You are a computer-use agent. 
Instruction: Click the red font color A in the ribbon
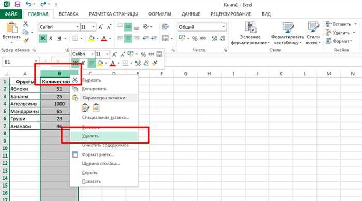104,38
